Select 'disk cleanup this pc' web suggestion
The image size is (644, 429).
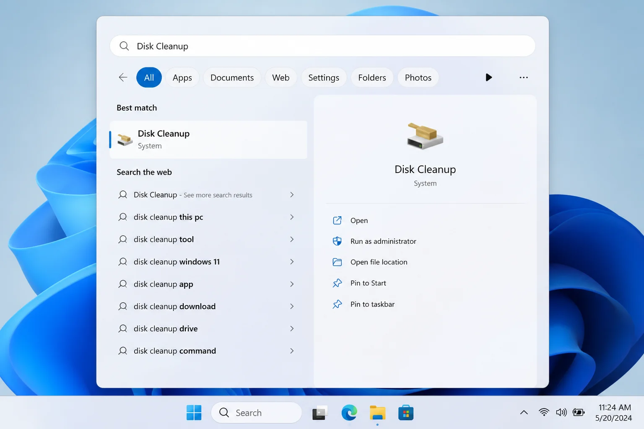208,217
